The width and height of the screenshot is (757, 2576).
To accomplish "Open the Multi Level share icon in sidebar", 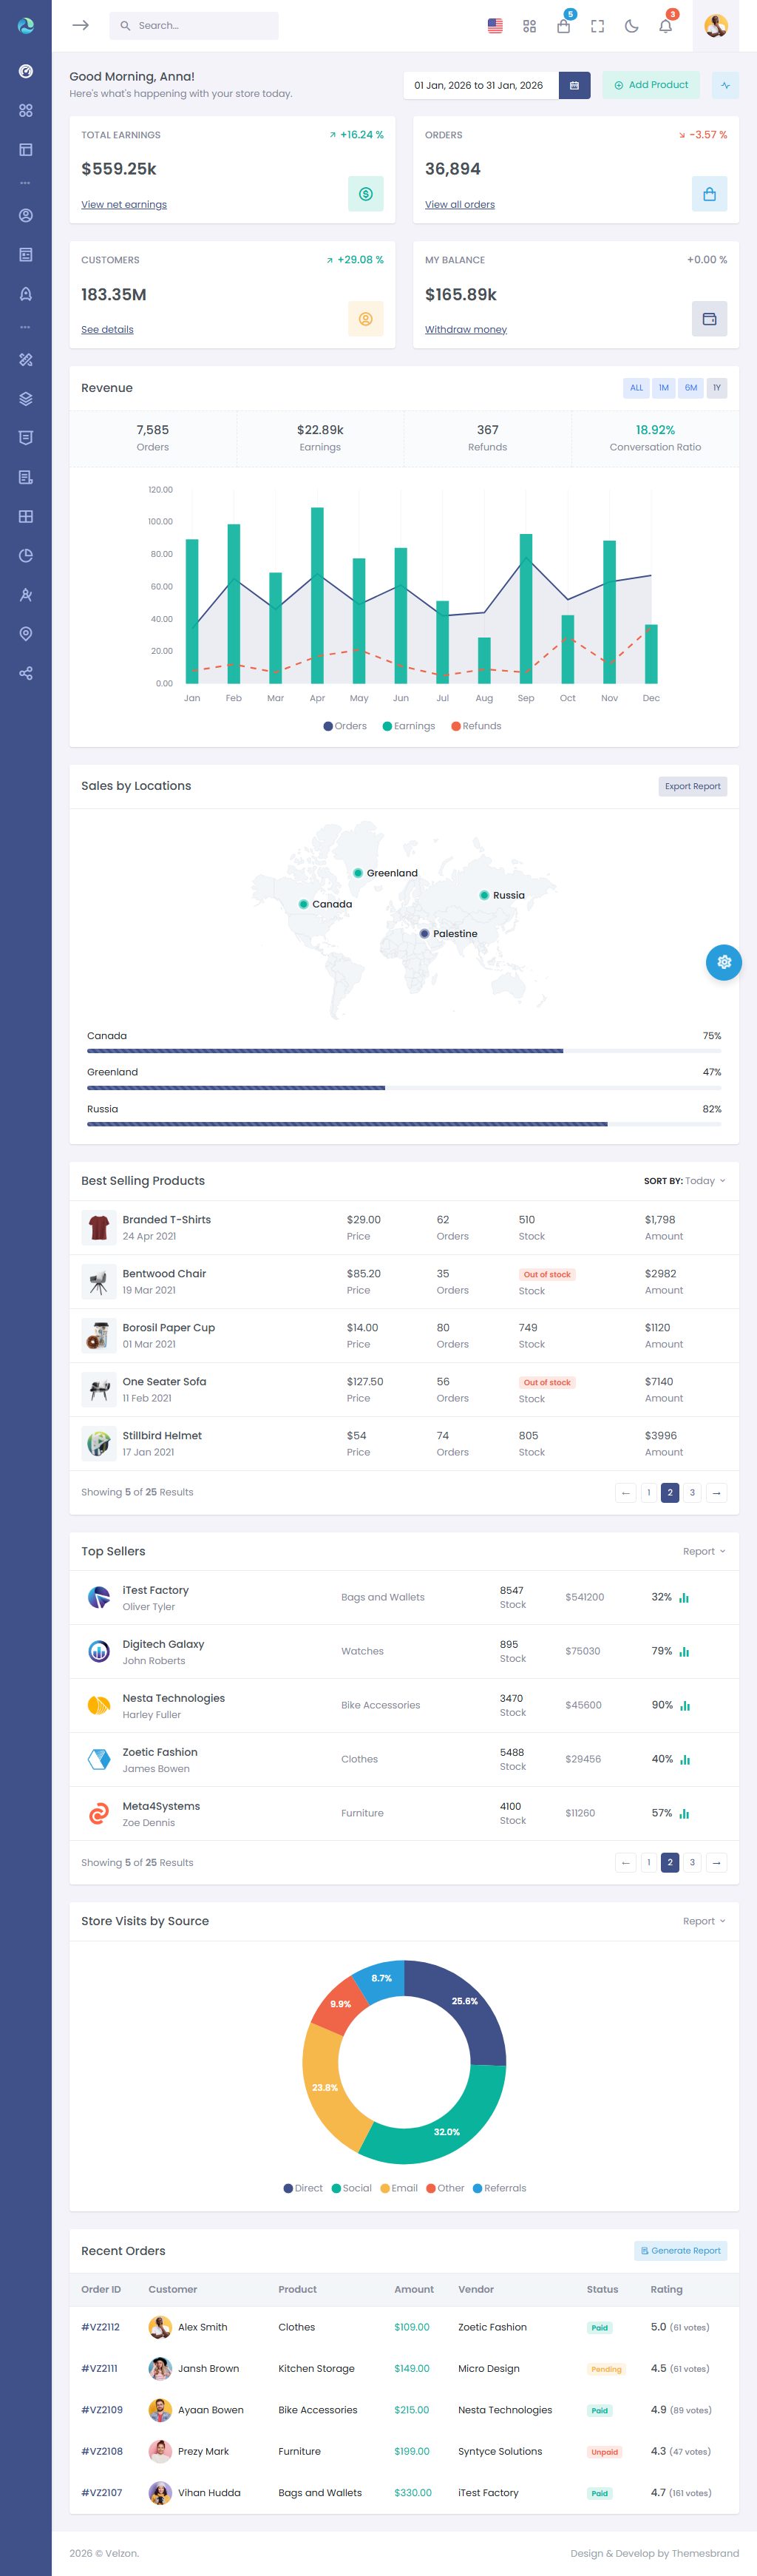I will point(26,674).
